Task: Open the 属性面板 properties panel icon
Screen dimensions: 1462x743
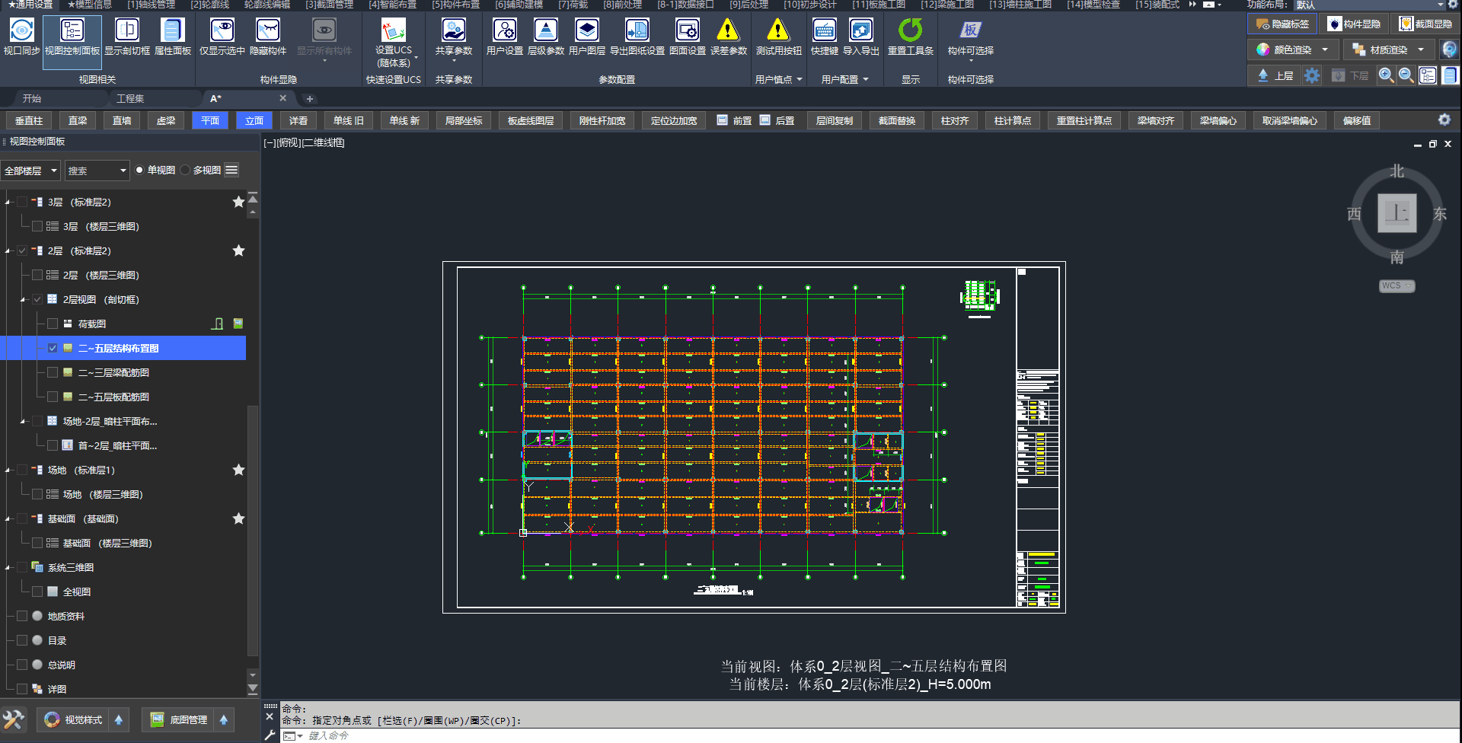Action: [172, 31]
